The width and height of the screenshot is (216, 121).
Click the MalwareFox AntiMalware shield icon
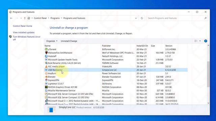click(46, 53)
